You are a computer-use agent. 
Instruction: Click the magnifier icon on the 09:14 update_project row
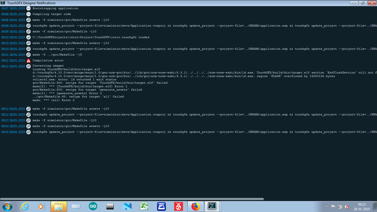[x=28, y=132]
